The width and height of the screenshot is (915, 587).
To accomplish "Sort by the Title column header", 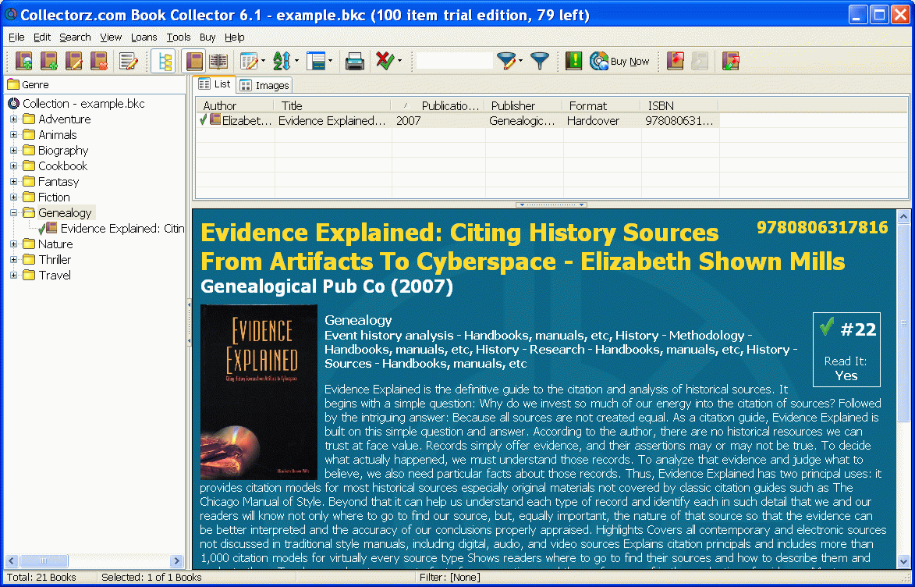I will (332, 105).
